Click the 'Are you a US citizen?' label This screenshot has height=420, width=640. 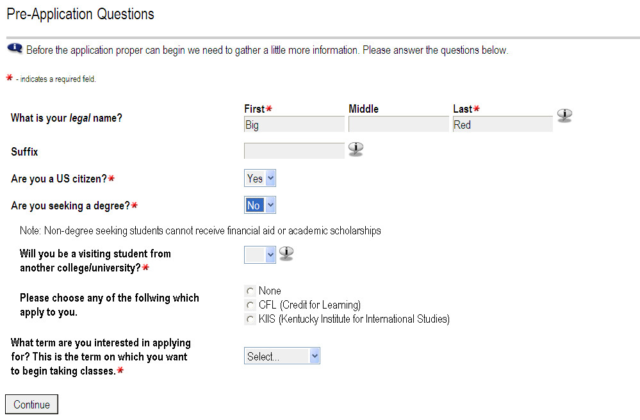(x=58, y=179)
